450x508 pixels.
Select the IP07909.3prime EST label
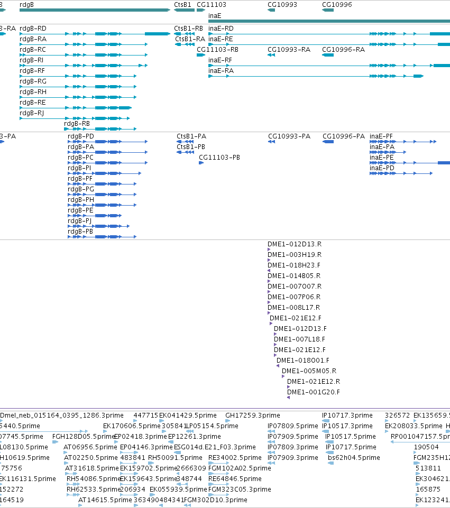[293, 457]
